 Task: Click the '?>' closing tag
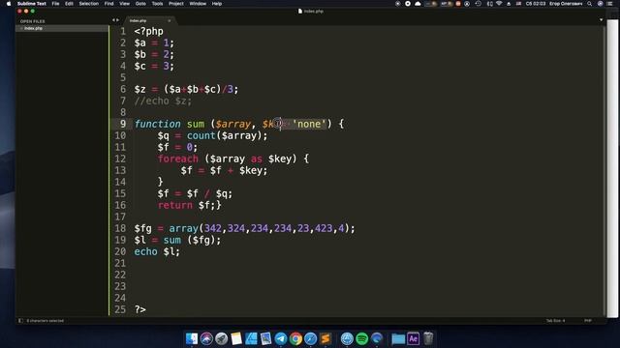(139, 309)
